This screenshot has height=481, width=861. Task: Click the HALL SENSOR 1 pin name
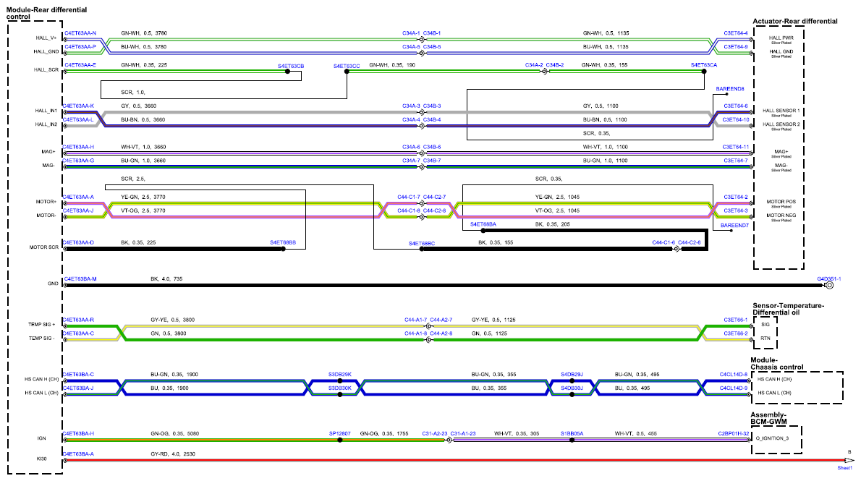(781, 111)
